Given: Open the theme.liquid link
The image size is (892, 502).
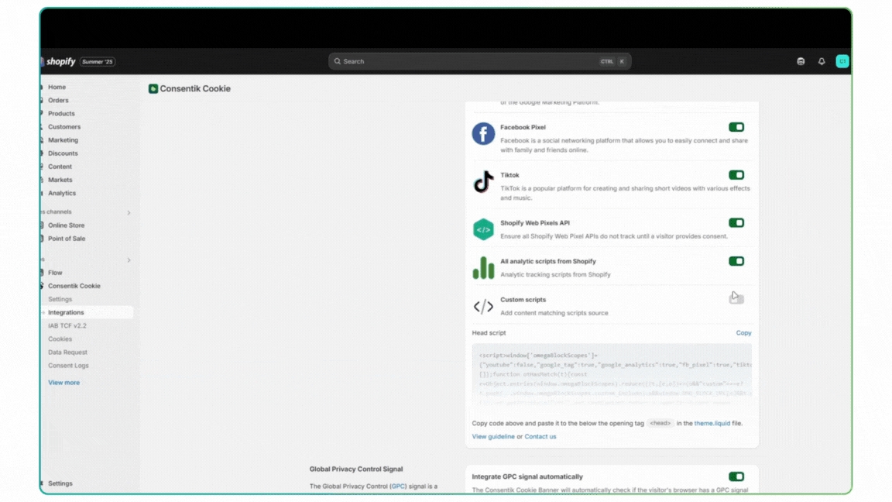Looking at the screenshot, I should [x=713, y=424].
